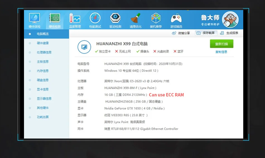
Task: Click the 无线上网 unavailable status
Action: [x=123, y=51]
